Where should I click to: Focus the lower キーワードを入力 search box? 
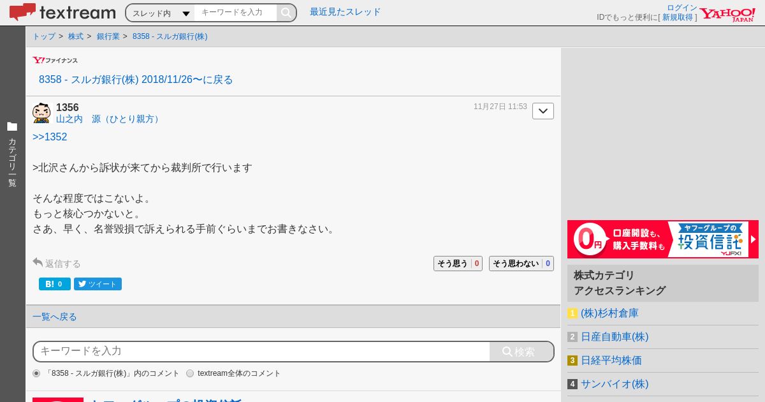[261, 352]
